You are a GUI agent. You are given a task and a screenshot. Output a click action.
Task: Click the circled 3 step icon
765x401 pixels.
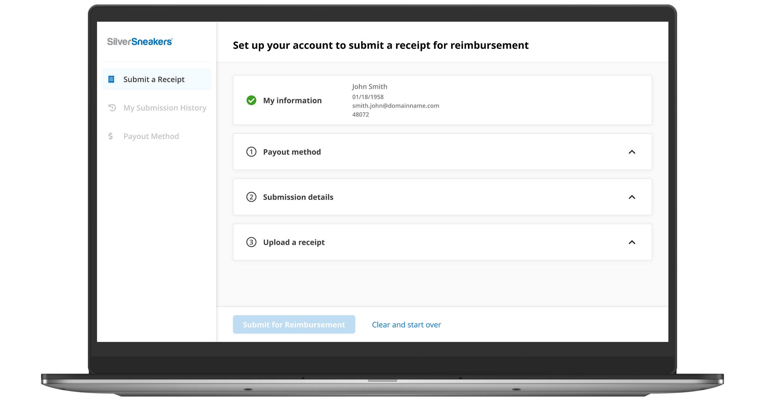(x=251, y=242)
